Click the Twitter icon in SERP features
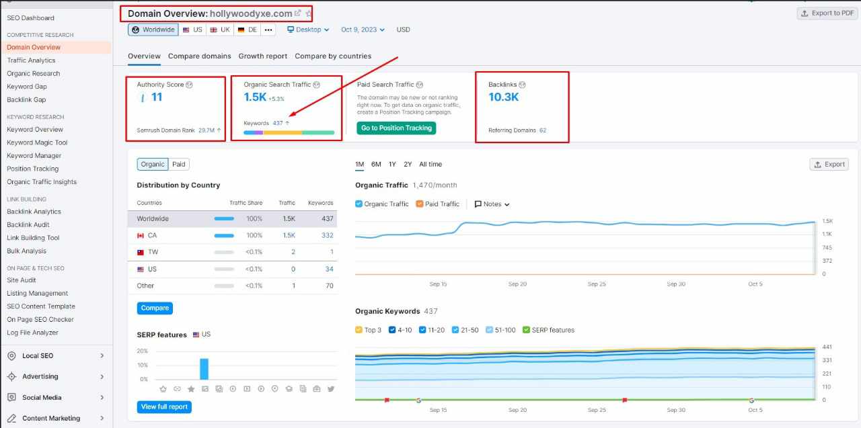 pos(330,388)
